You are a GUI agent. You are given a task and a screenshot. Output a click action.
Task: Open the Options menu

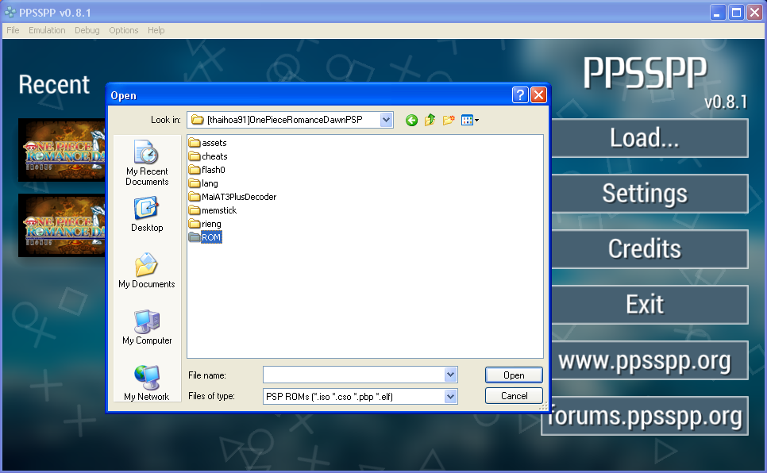coord(123,30)
